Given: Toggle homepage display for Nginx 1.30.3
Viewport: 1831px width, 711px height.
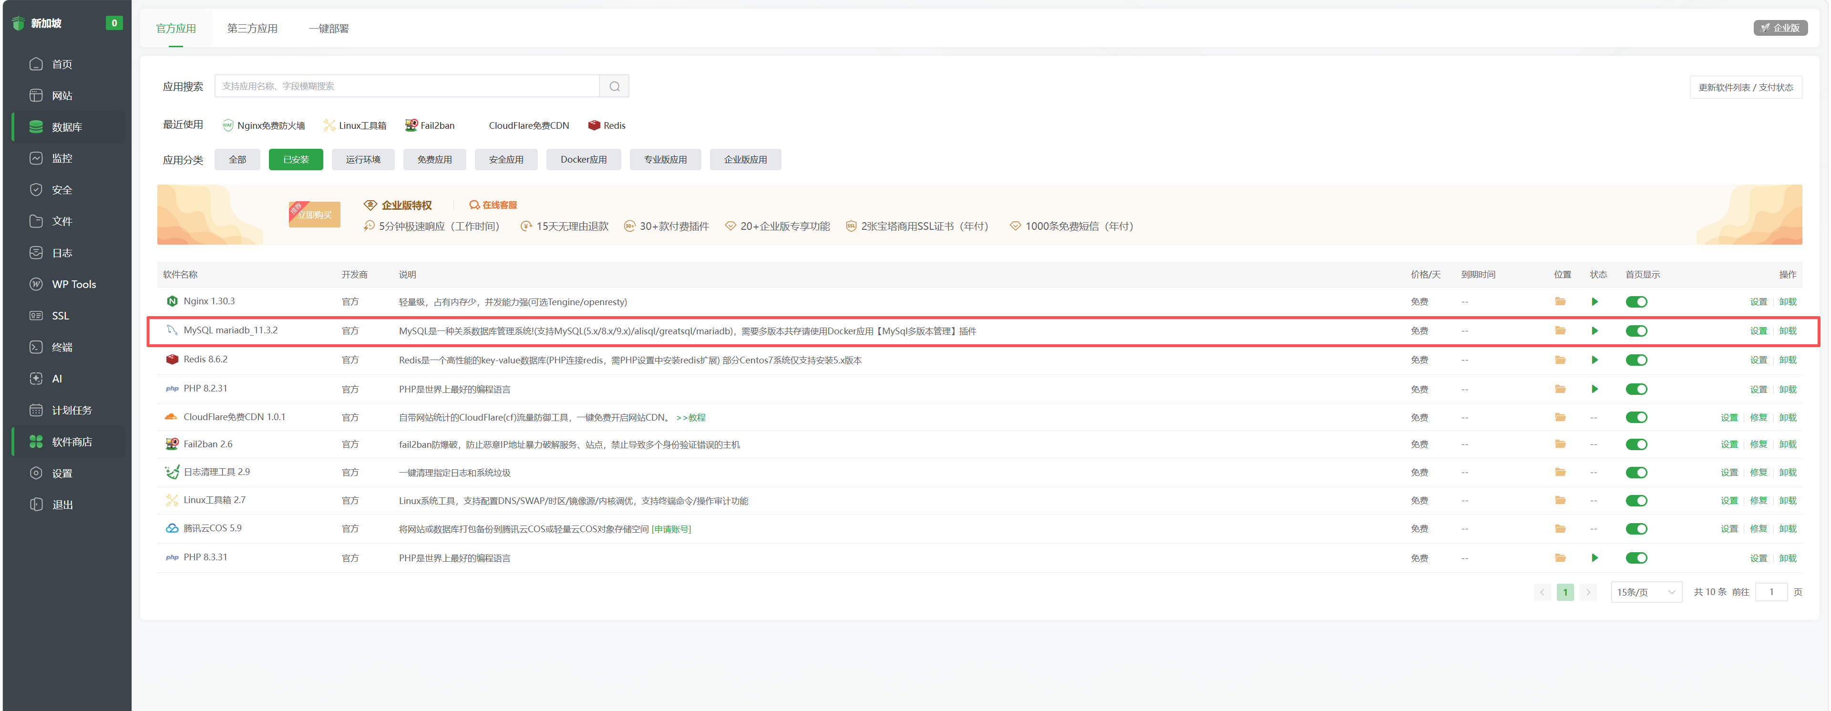Looking at the screenshot, I should pos(1636,301).
